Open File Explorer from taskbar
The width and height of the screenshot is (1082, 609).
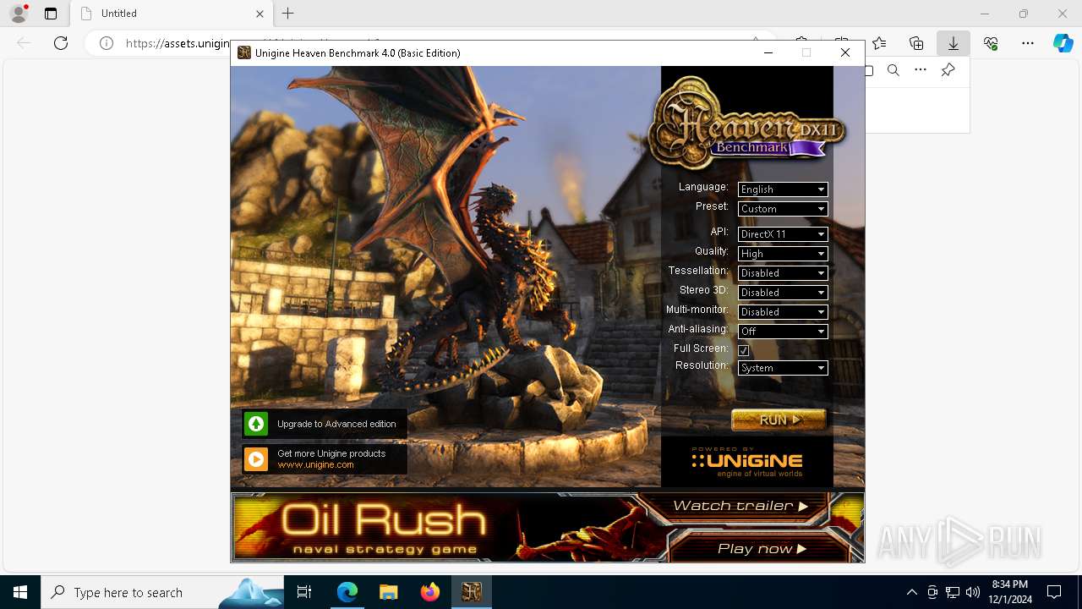point(388,592)
